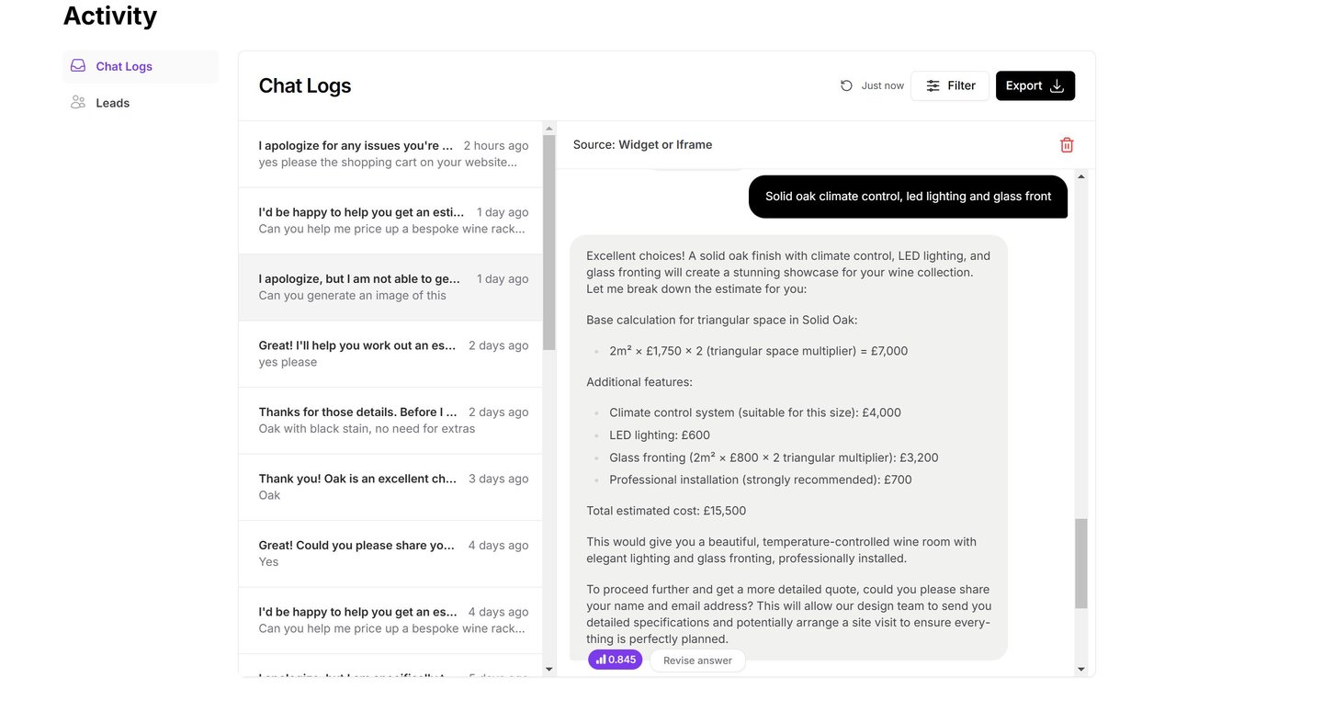Click the 0.845 confidence score badge

[x=616, y=660]
